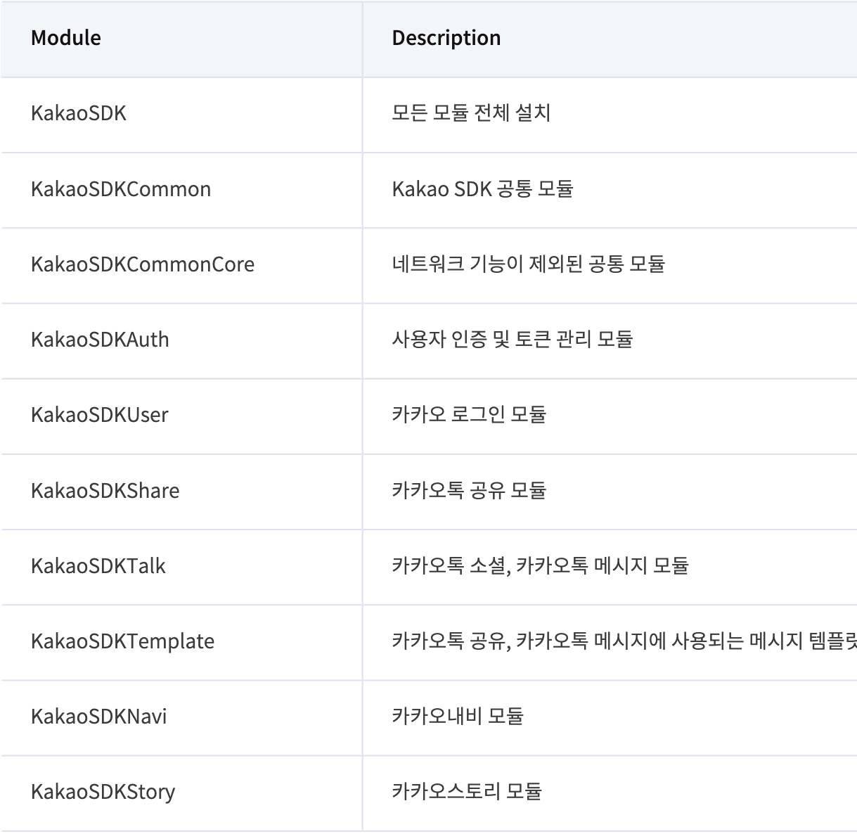The image size is (857, 834).
Task: Click the '모든 모듈 전체 설치' description
Action: tap(471, 113)
